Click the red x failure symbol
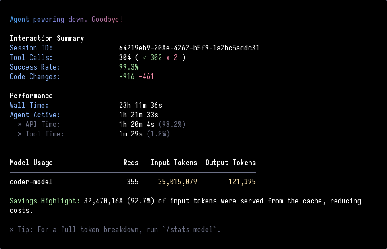Image resolution: width=387 pixels, height=249 pixels. pyautogui.click(x=168, y=58)
